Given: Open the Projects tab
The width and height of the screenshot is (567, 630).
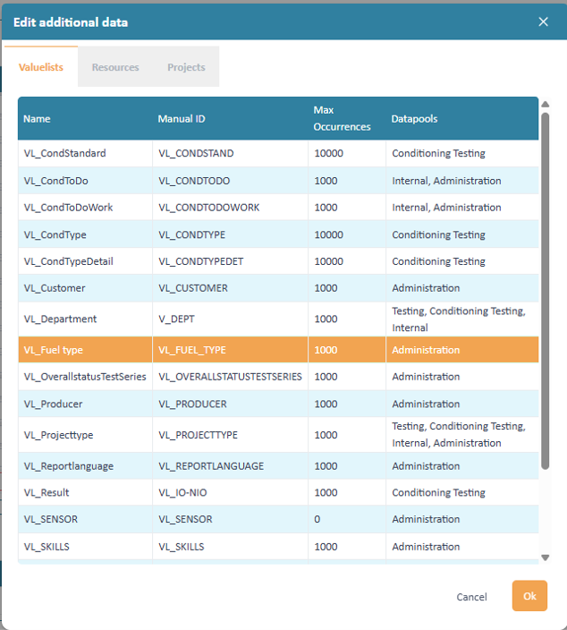Looking at the screenshot, I should (x=186, y=67).
